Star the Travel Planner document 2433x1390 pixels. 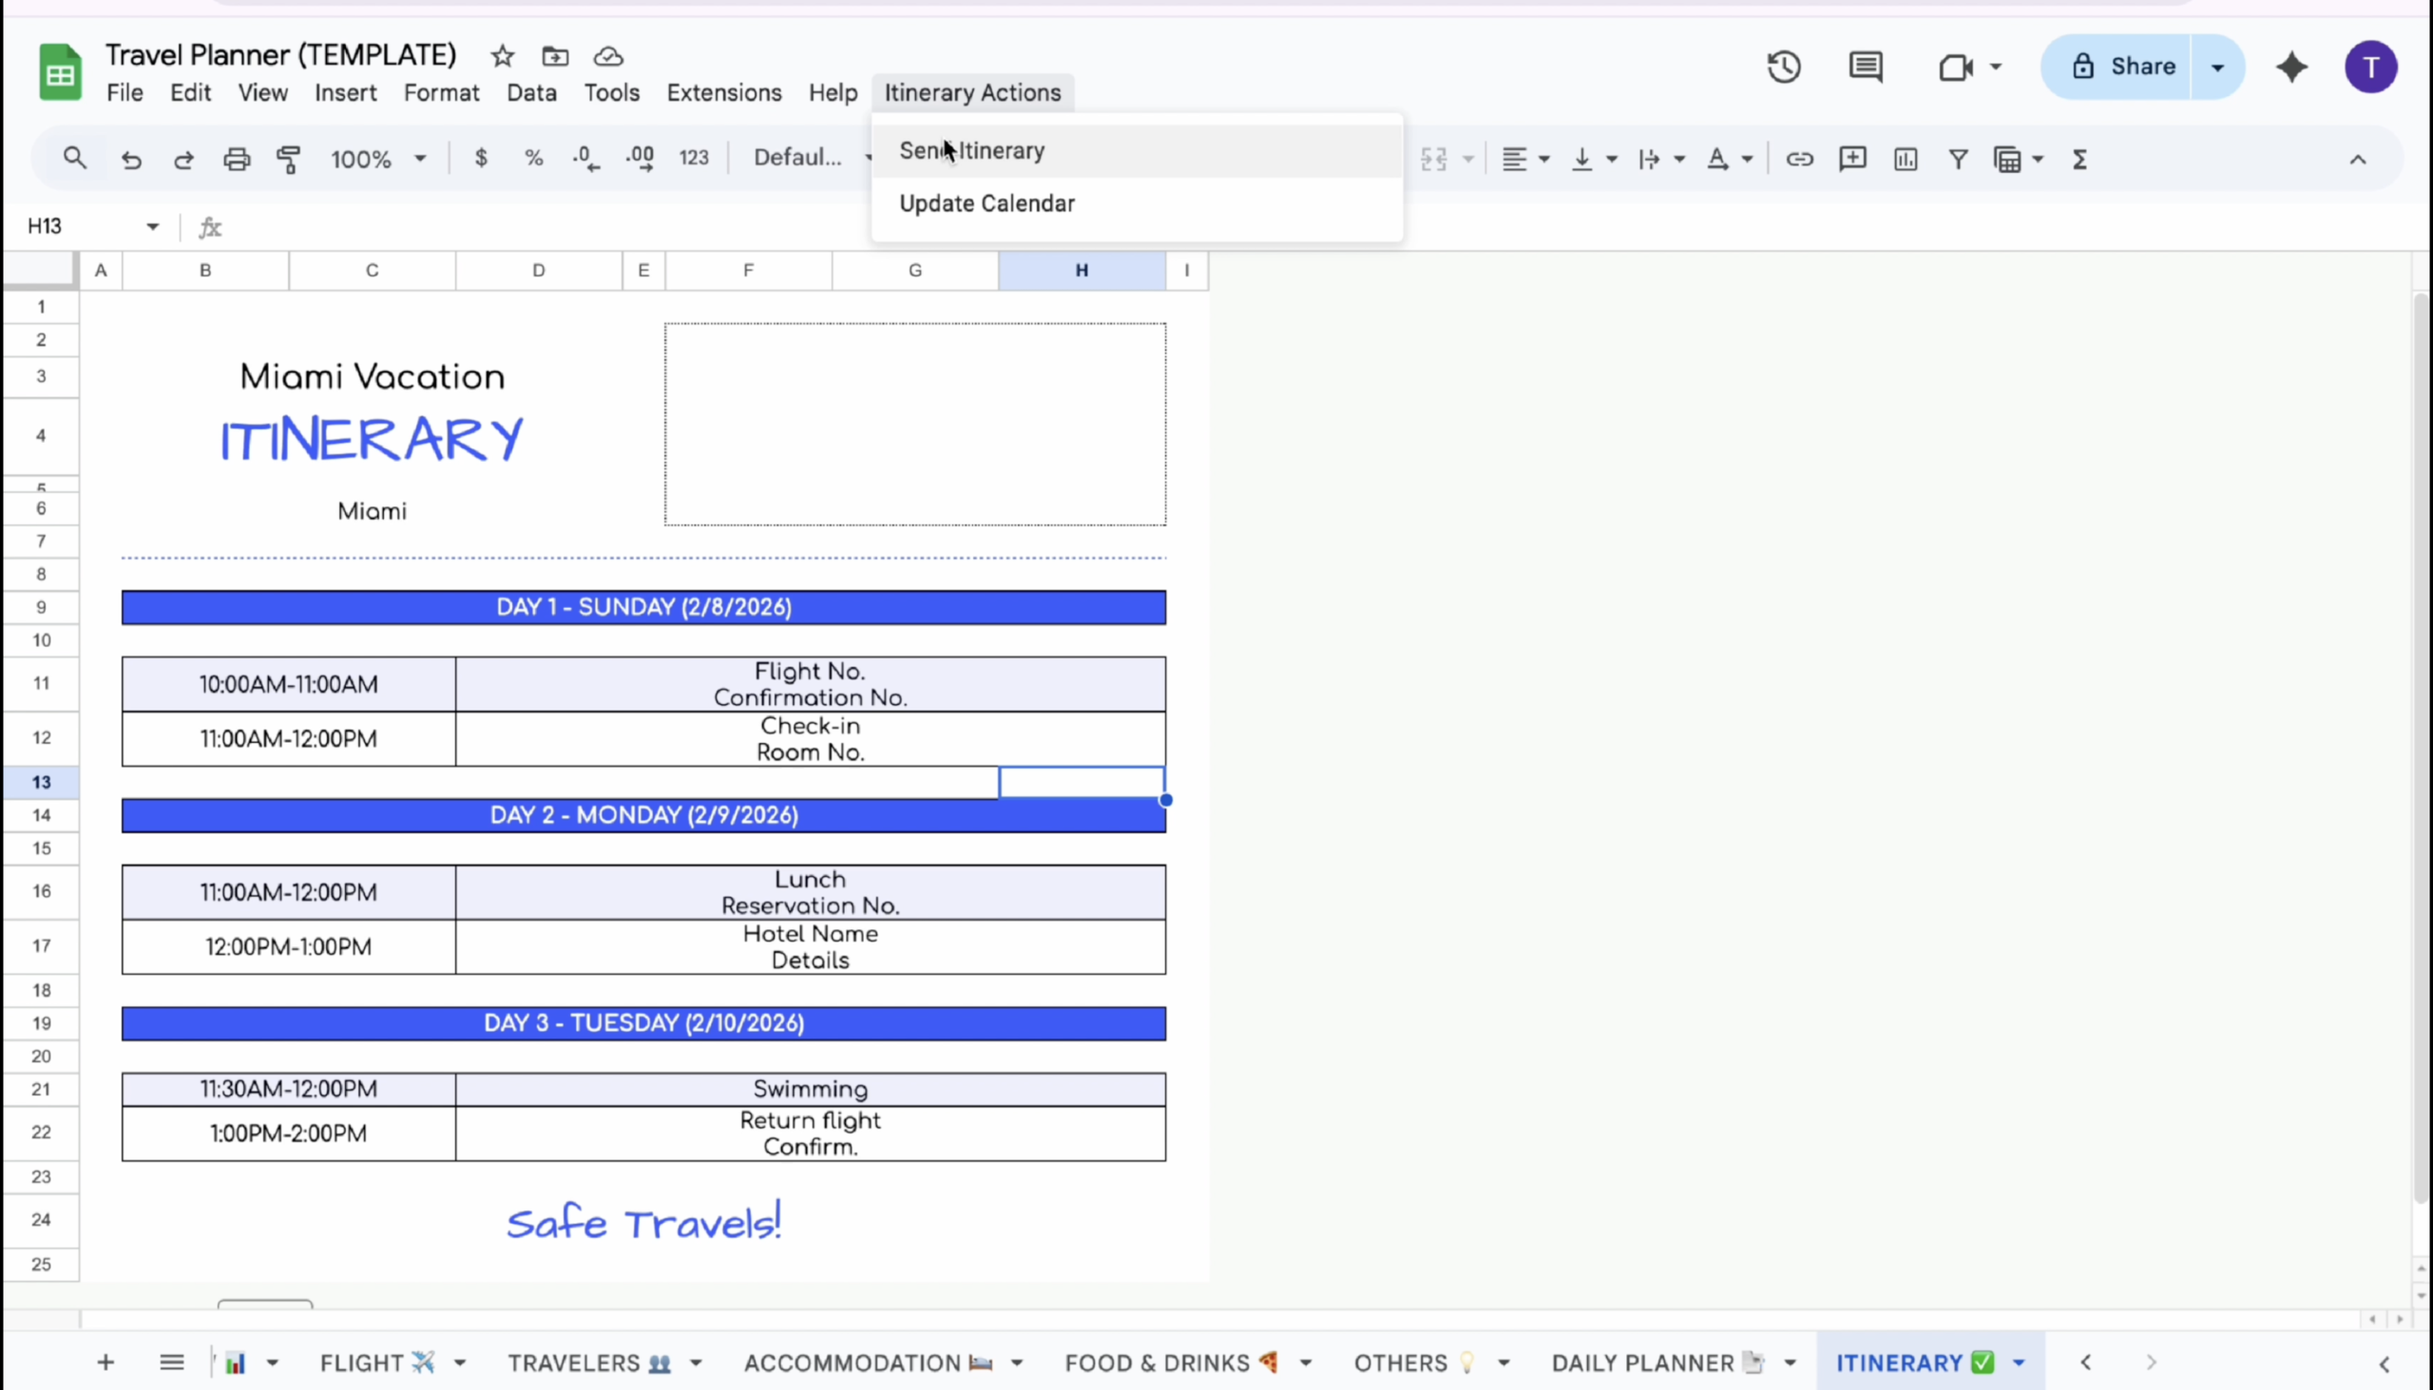pyautogui.click(x=502, y=56)
